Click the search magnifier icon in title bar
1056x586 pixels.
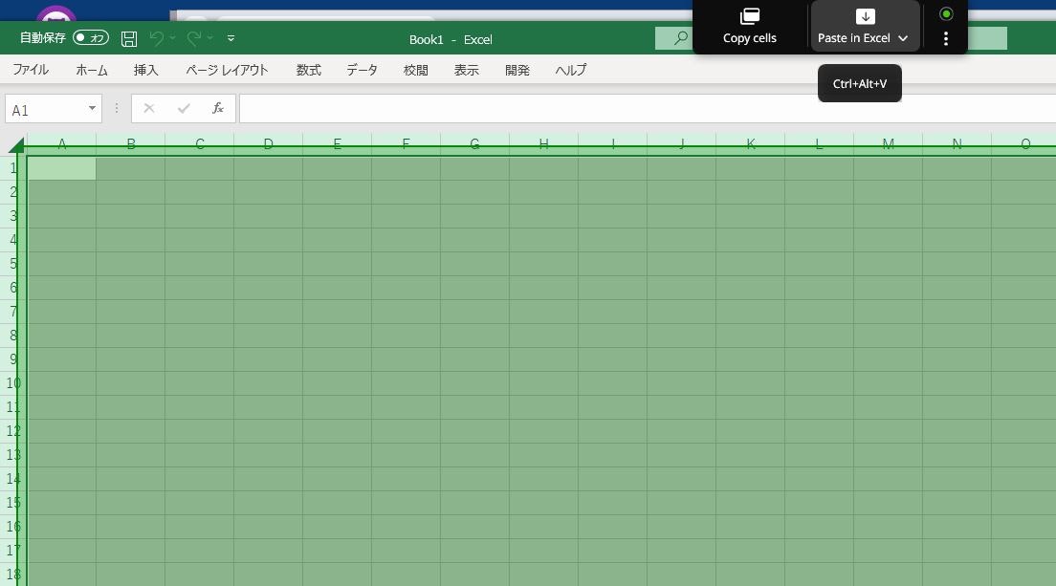681,37
